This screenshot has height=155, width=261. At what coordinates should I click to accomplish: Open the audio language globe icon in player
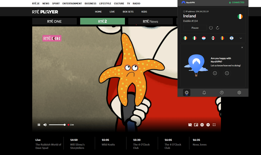tap(202, 125)
